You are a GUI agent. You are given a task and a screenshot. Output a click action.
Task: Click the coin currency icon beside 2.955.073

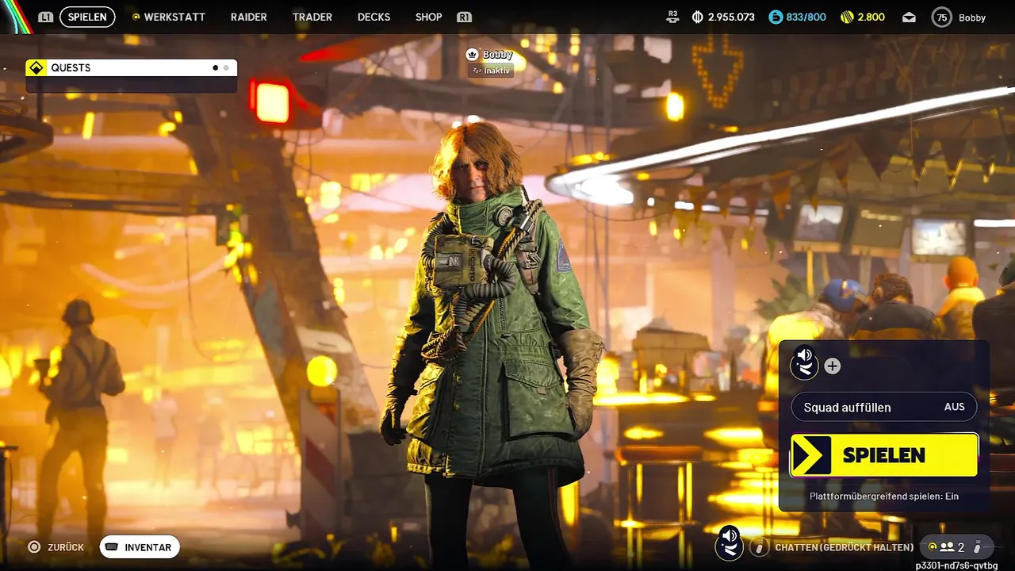(698, 17)
